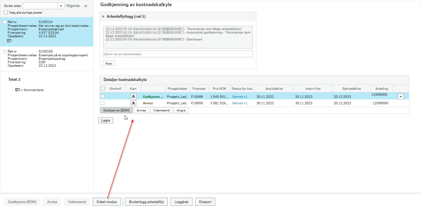Screen dimensions: 421x209
Task: Click the price cell 1 045 501
Action: pos(219,97)
